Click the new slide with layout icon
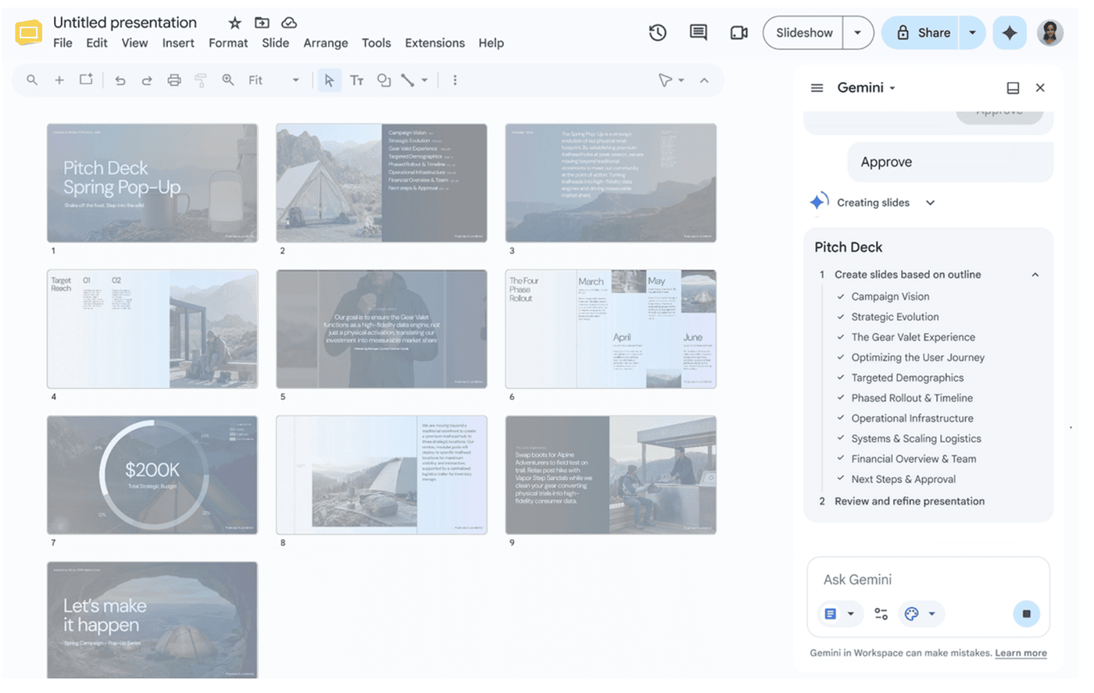 [x=86, y=80]
